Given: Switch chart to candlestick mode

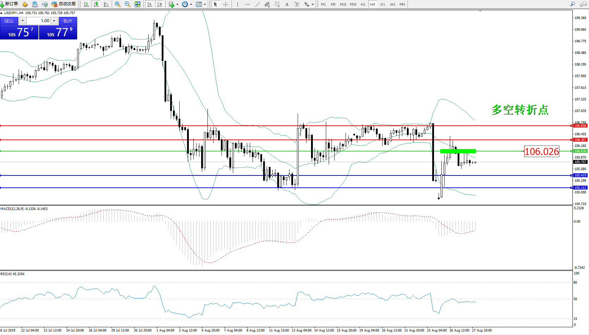Looking at the screenshot, I should click(96, 4).
